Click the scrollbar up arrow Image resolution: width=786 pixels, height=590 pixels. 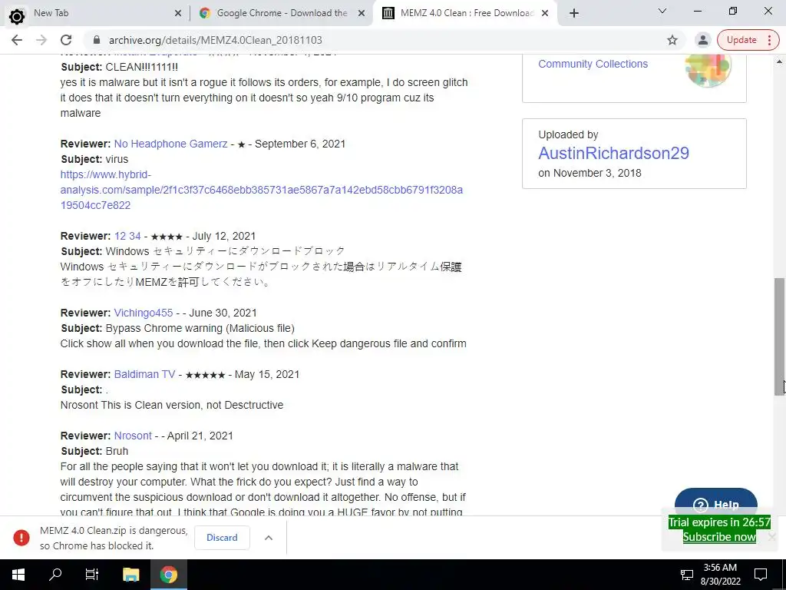click(x=779, y=61)
